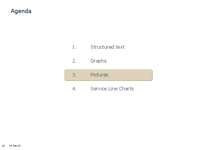The height and width of the screenshot is (150, 216).
Task: Click the word Charts in item four
Action: [x=126, y=89]
